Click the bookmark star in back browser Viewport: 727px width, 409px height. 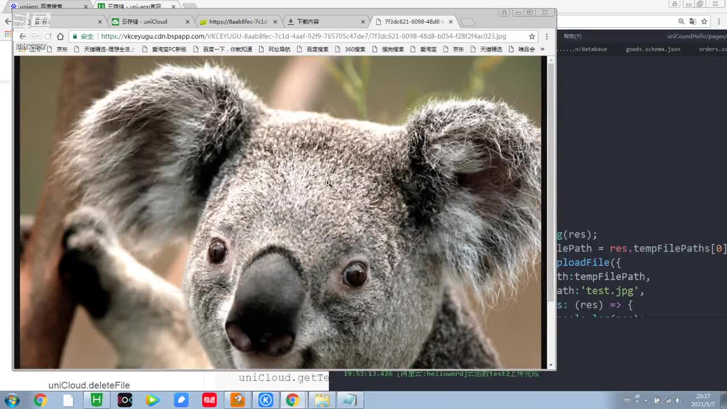[704, 22]
